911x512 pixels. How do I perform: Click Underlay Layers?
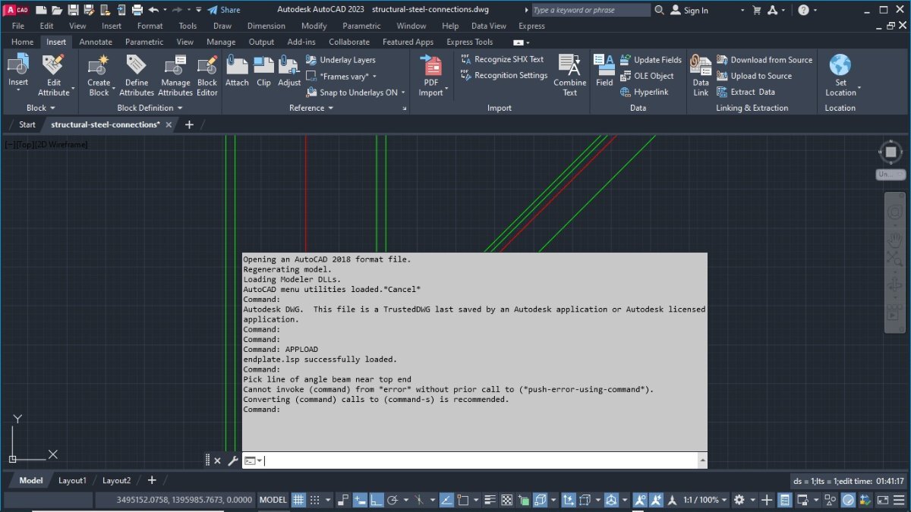tap(340, 60)
